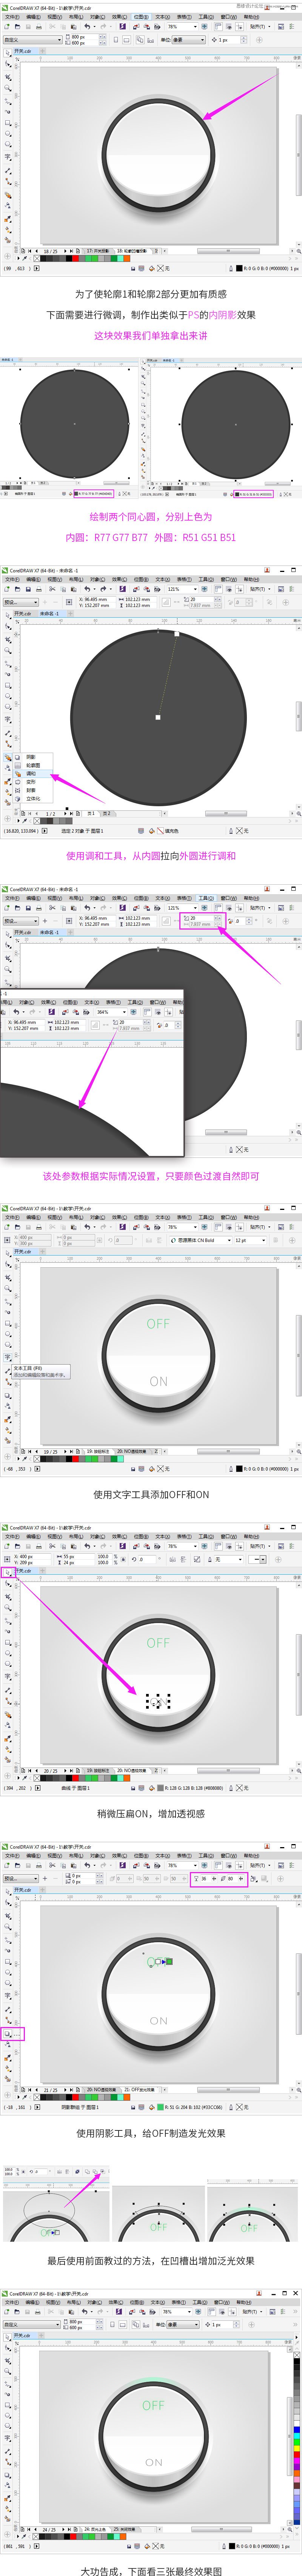Open 文本(X) menu in text-tool screenshot
Image resolution: width=302 pixels, height=2576 pixels.
click(x=163, y=1217)
